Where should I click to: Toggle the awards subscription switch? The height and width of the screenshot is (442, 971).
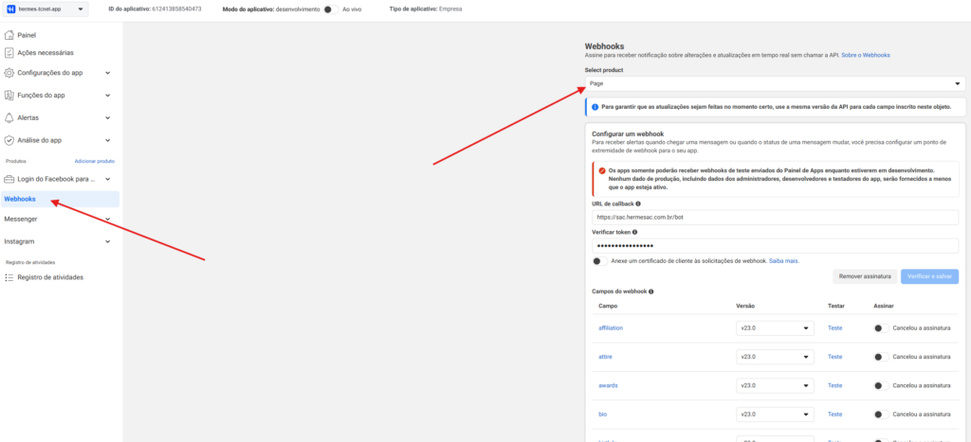(x=881, y=386)
